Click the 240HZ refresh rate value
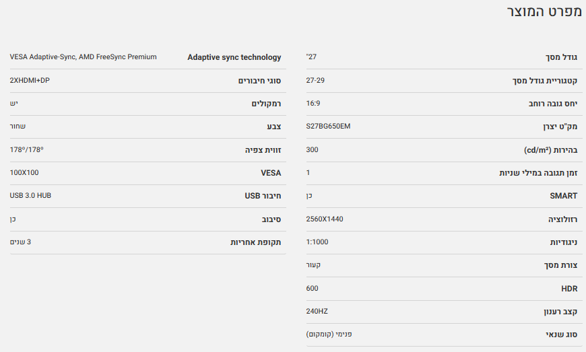Screen dimensions: 586x352 [x=317, y=311]
